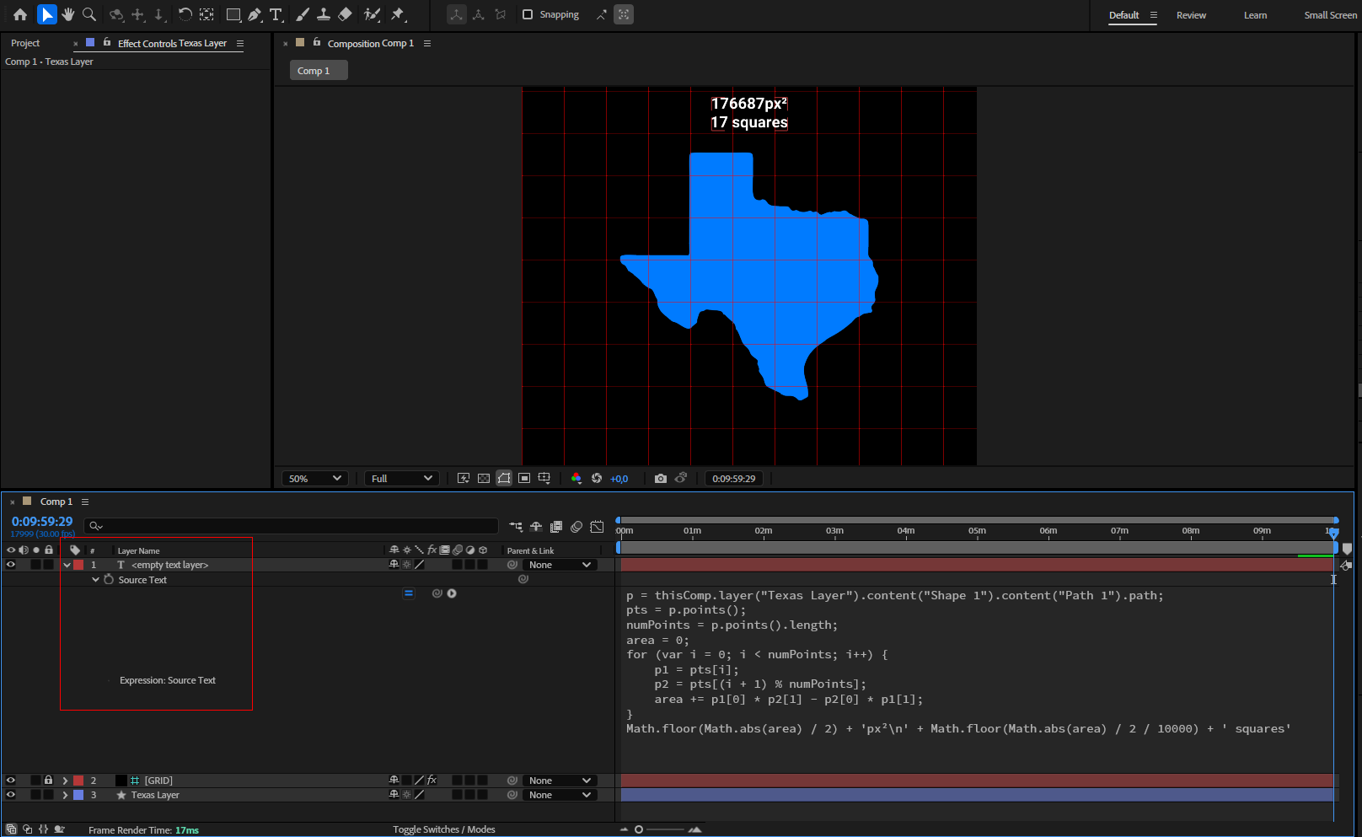Toggle the Snapping checkbox
This screenshot has height=837, width=1362.
527,14
